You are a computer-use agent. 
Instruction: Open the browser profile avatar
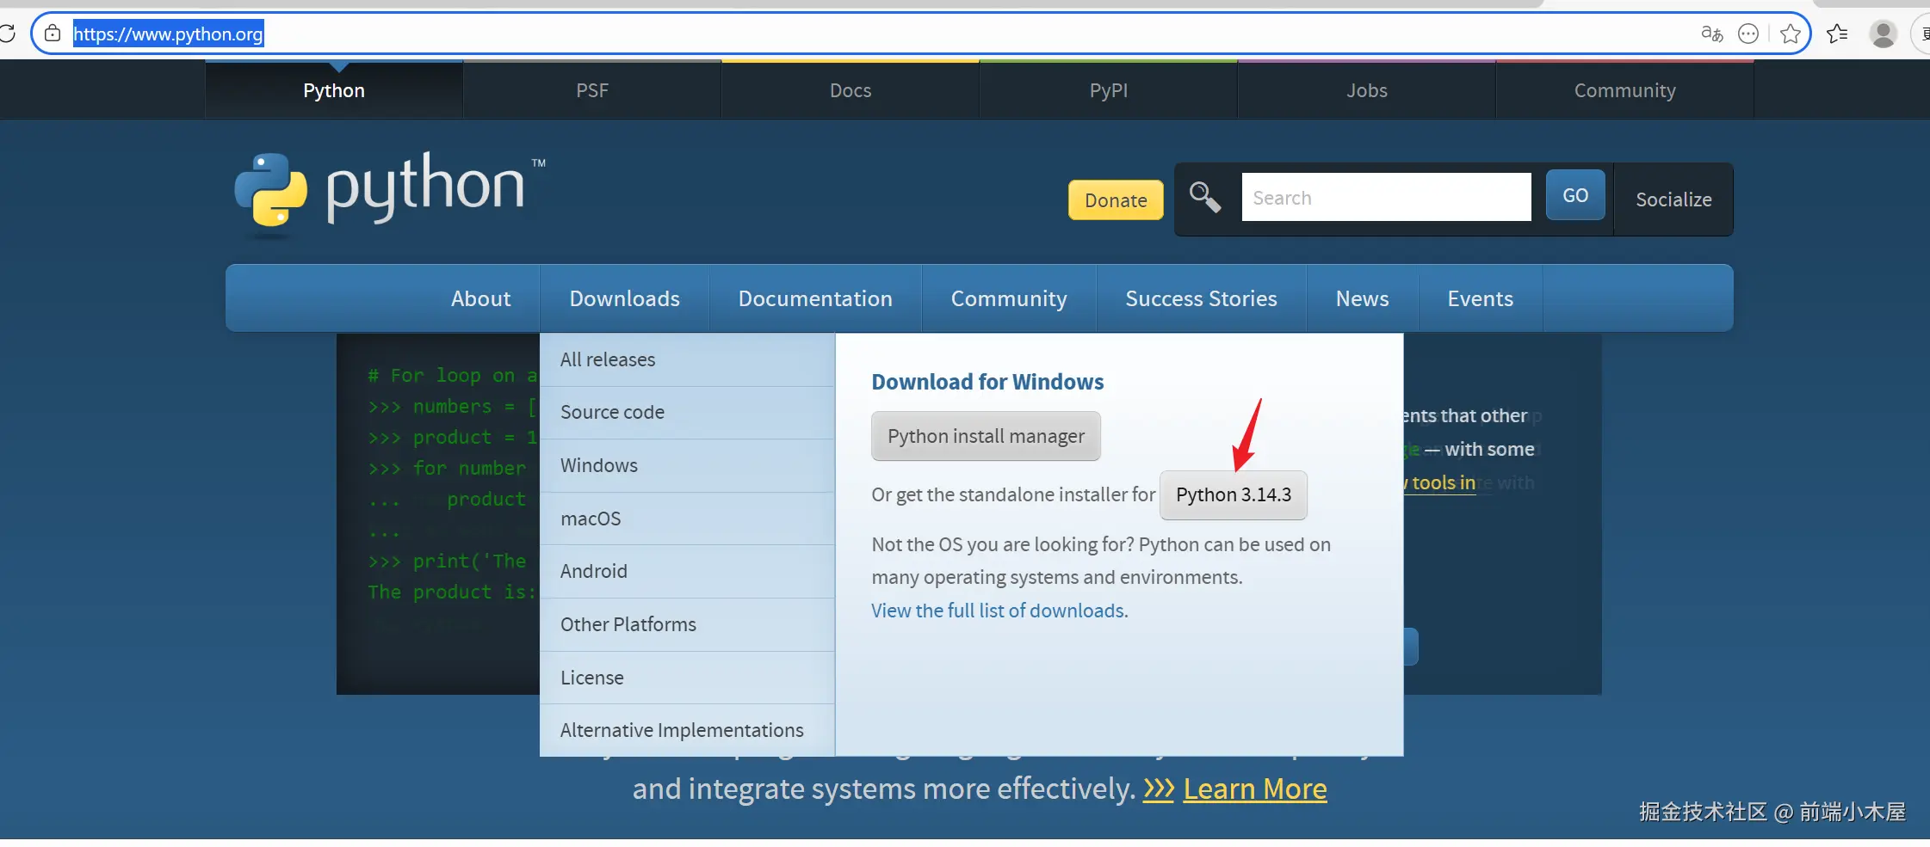click(1884, 34)
